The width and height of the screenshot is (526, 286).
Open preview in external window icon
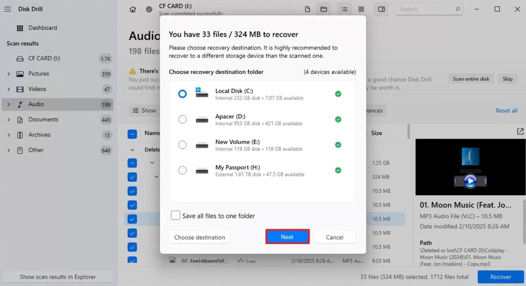520,131
